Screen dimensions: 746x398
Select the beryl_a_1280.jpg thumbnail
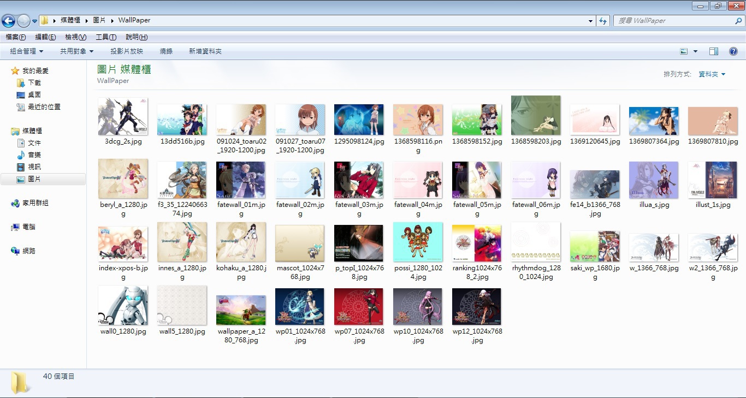[123, 179]
